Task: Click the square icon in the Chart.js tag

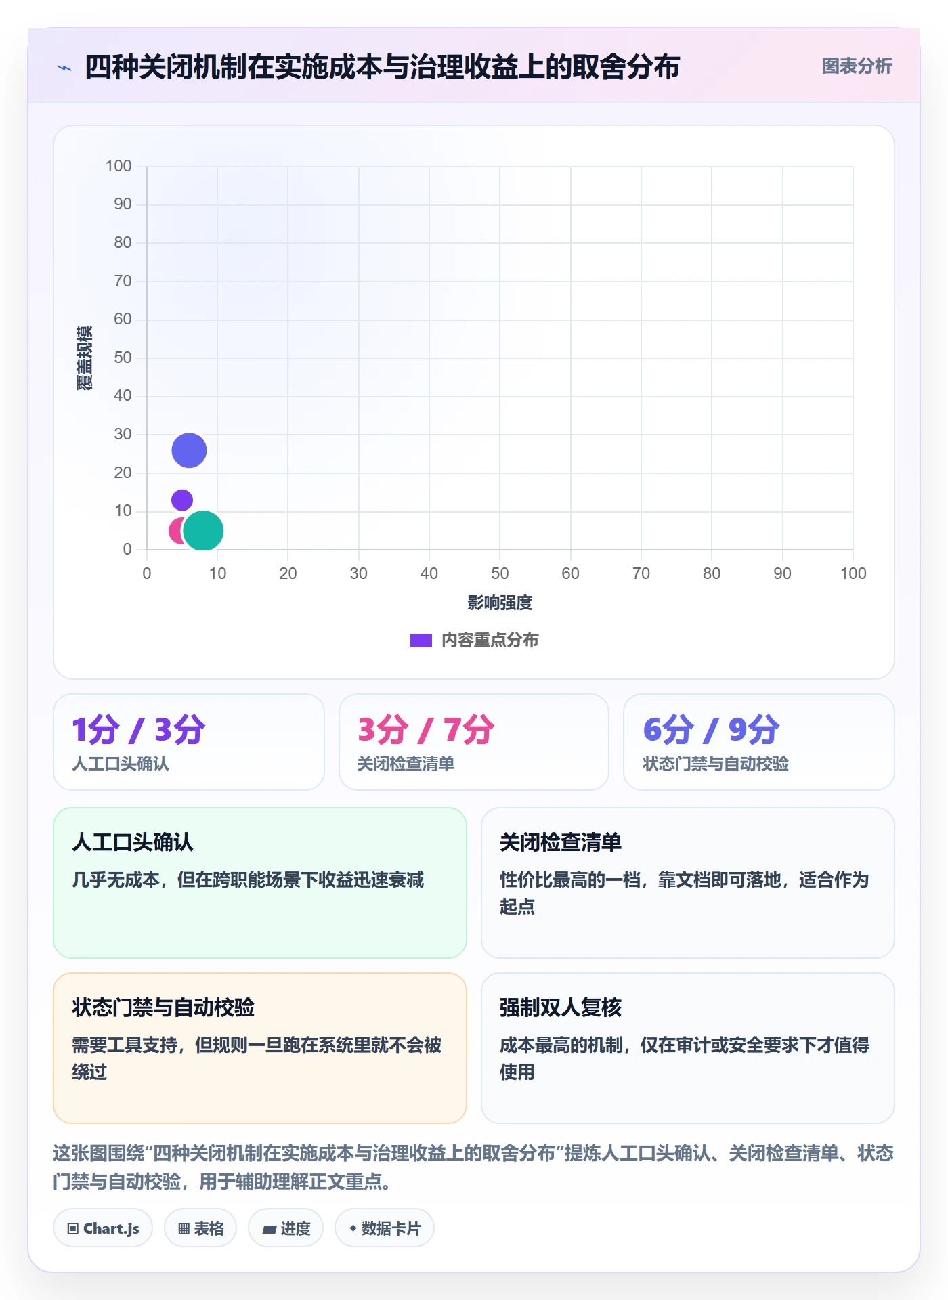Action: pyautogui.click(x=73, y=1229)
